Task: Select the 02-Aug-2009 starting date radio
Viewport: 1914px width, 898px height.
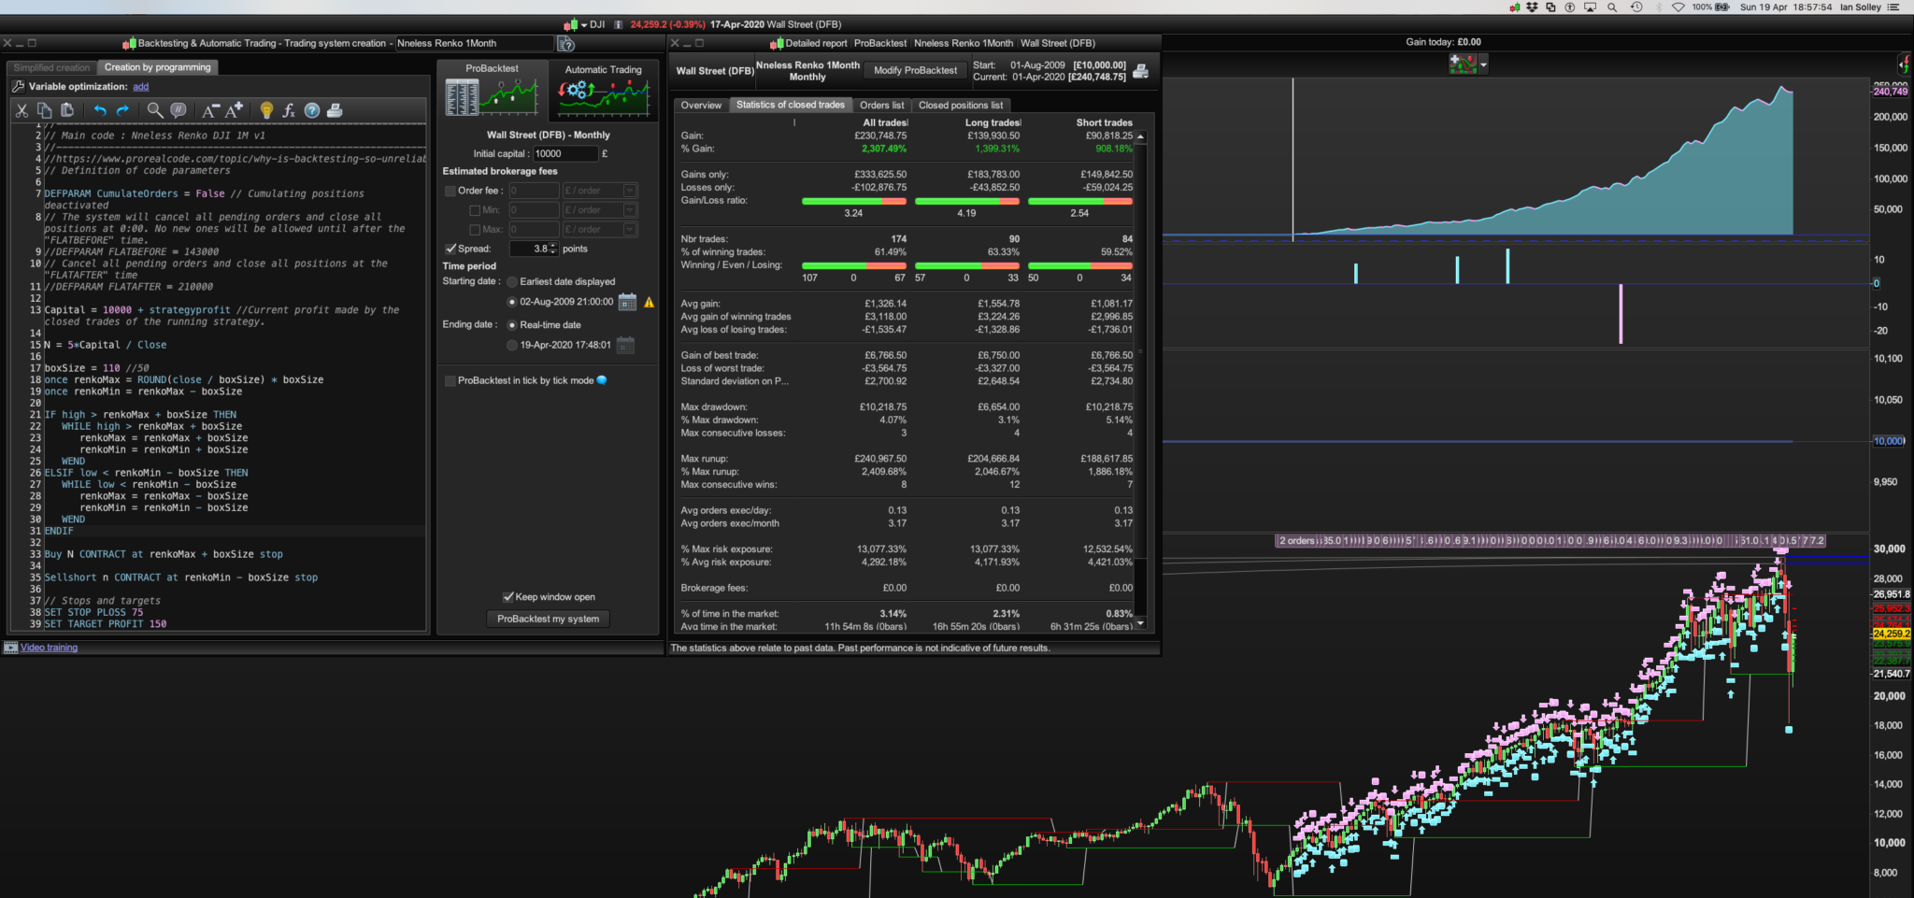Action: 512,302
